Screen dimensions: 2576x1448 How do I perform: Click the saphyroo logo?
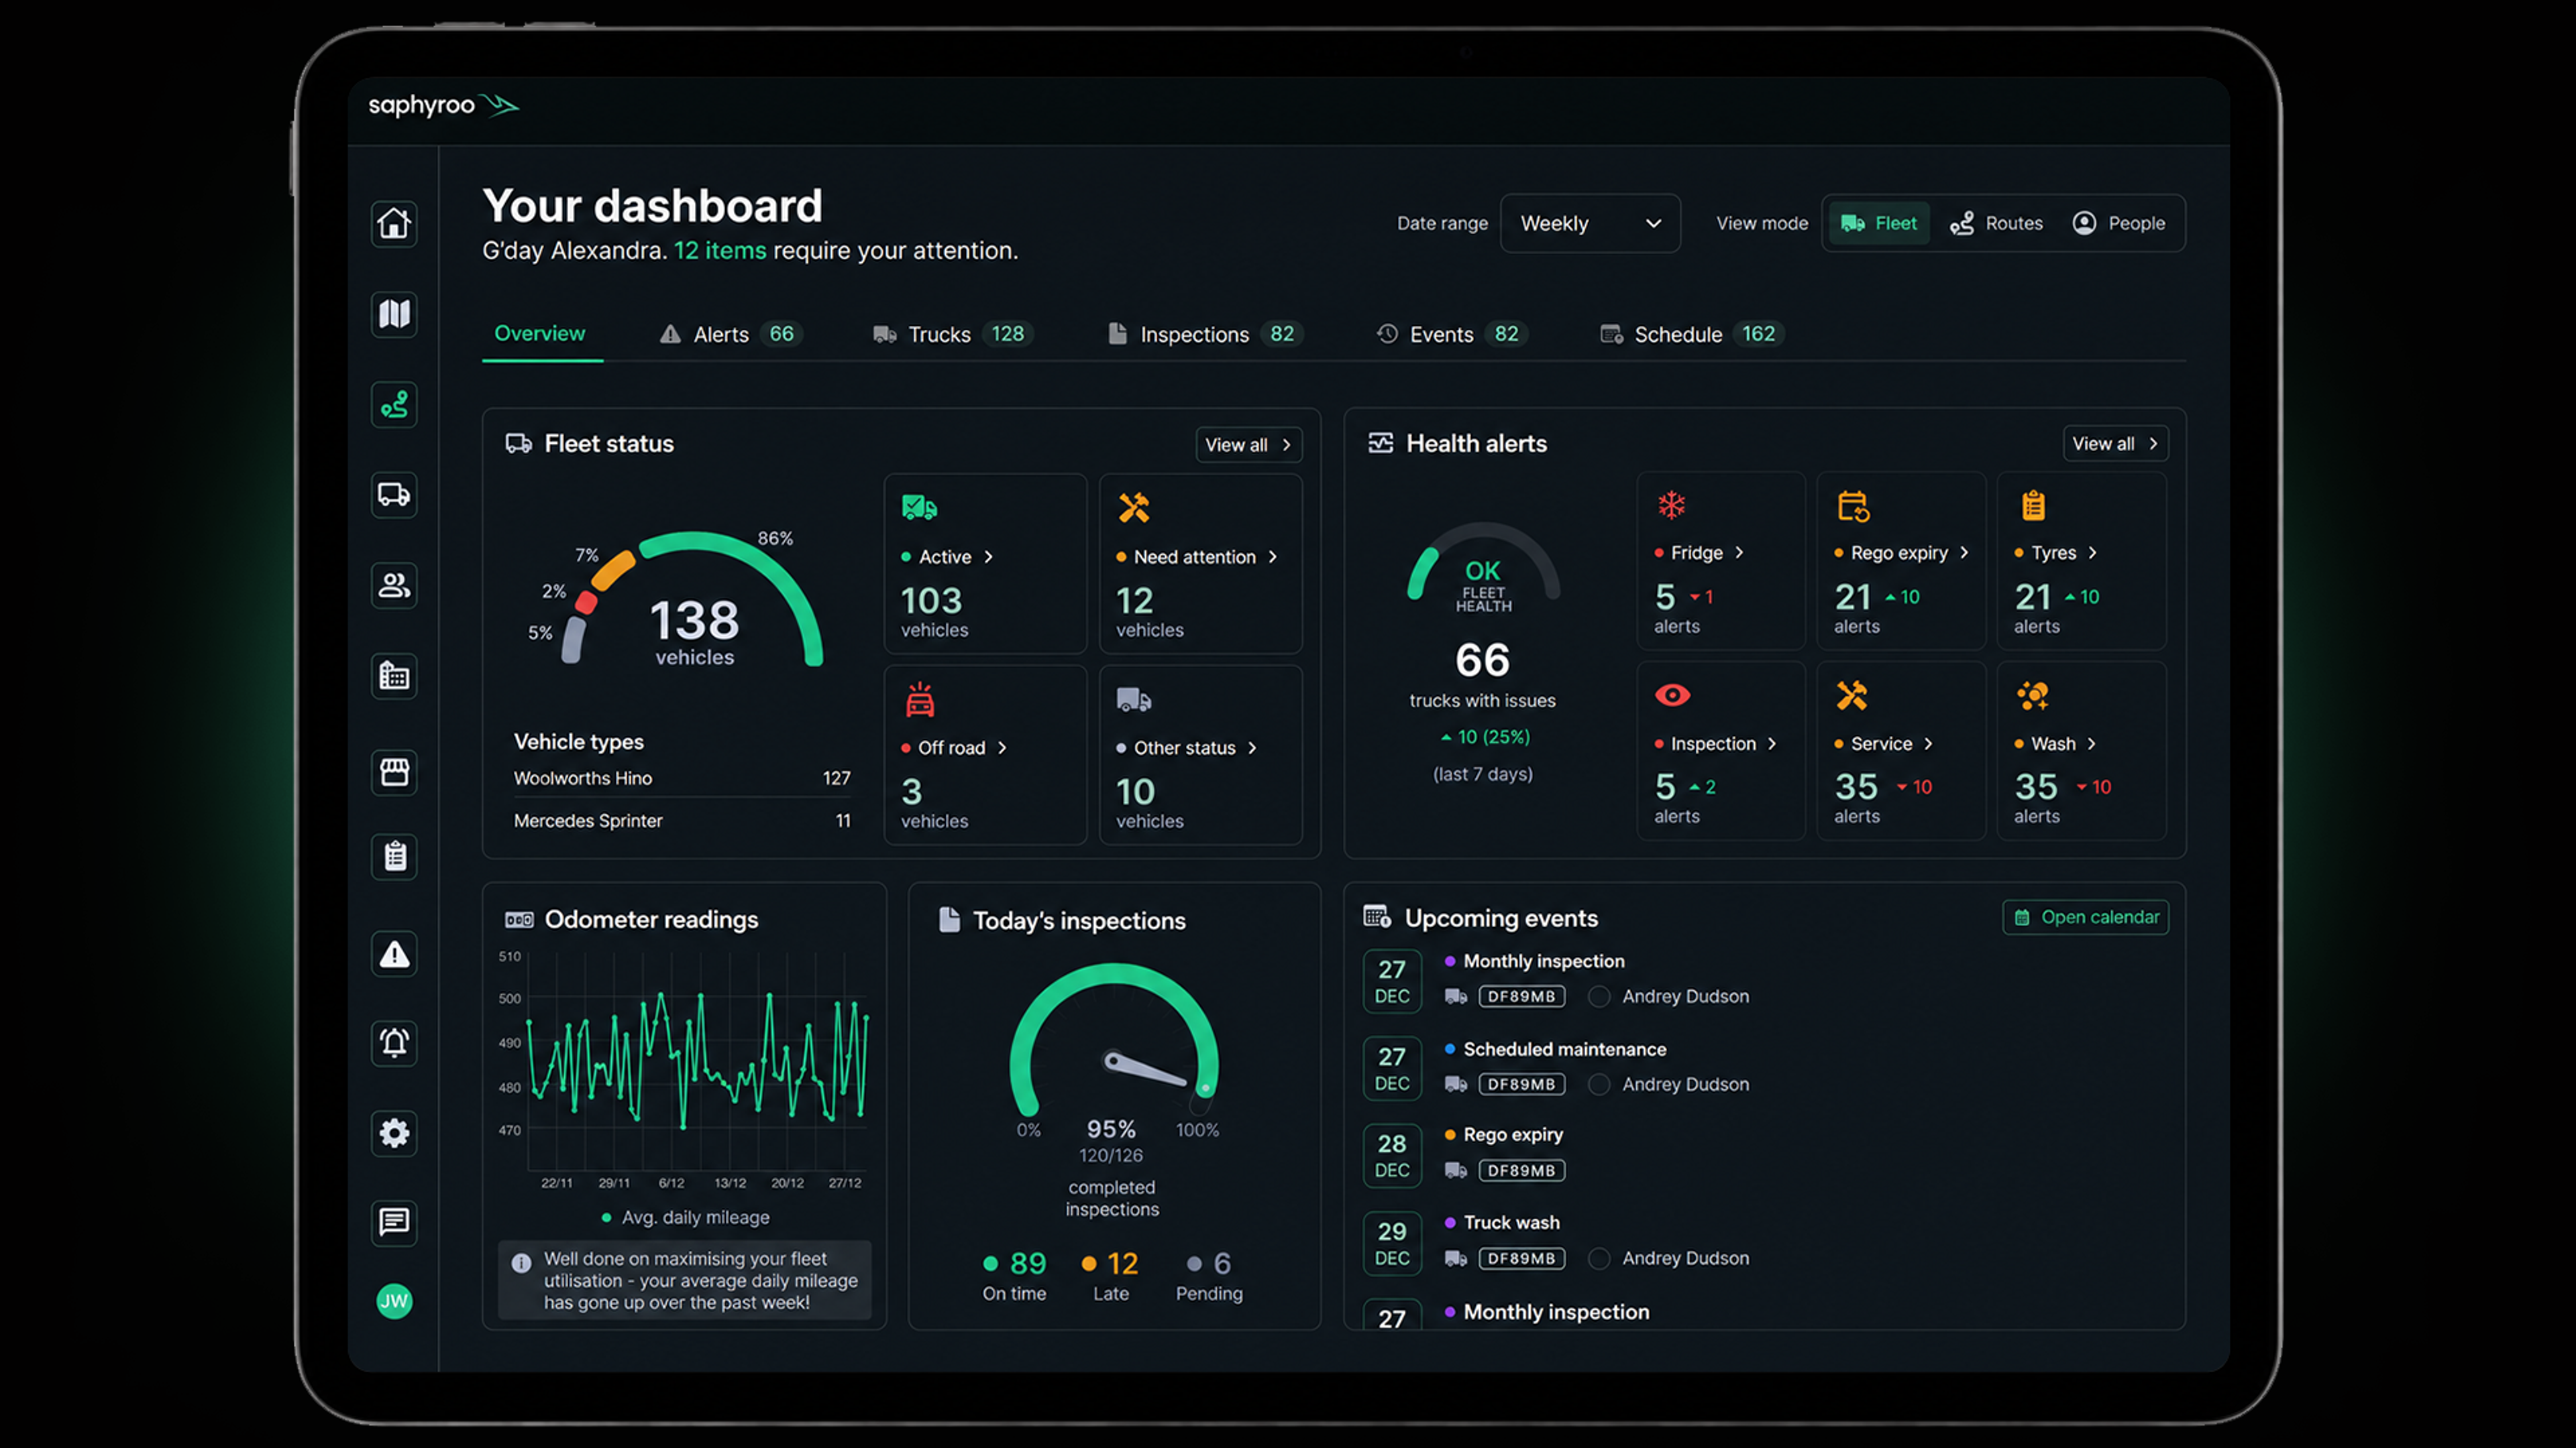pyautogui.click(x=443, y=105)
